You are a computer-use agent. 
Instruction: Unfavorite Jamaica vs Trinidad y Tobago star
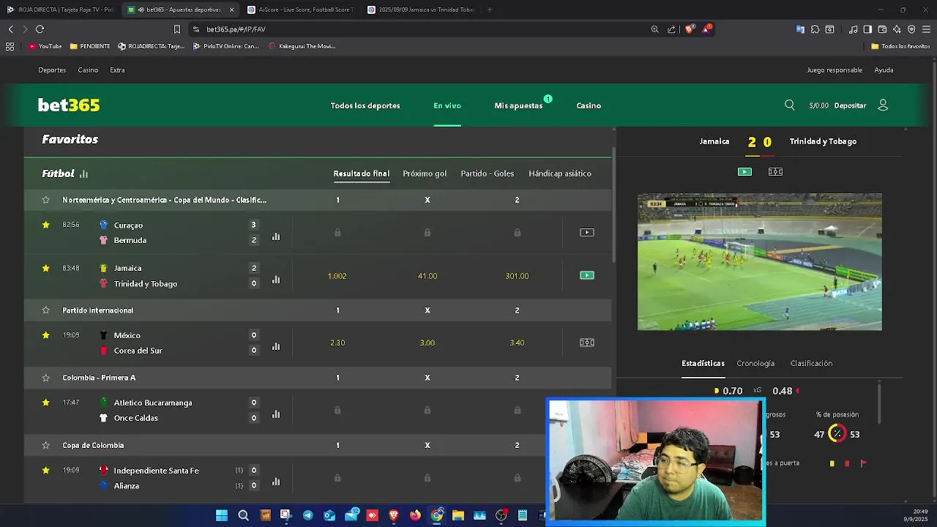(45, 269)
